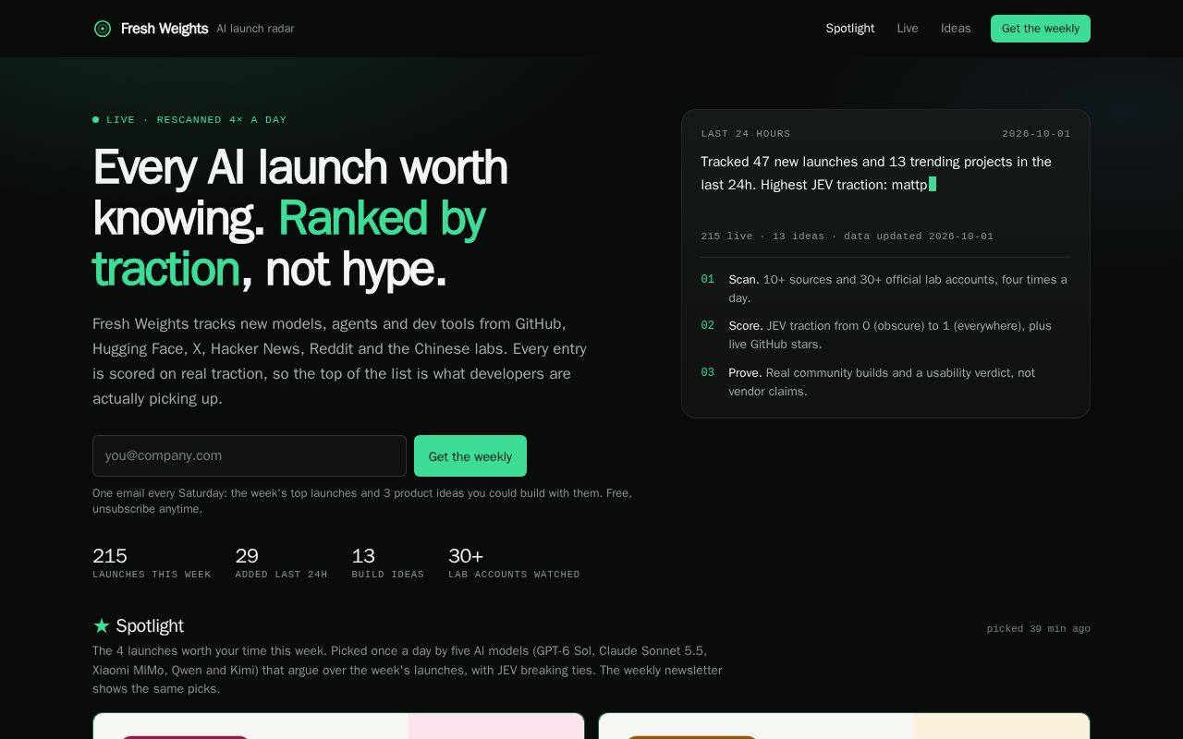Click the Fresh Weights brand name
This screenshot has height=739, width=1183.
tap(165, 29)
